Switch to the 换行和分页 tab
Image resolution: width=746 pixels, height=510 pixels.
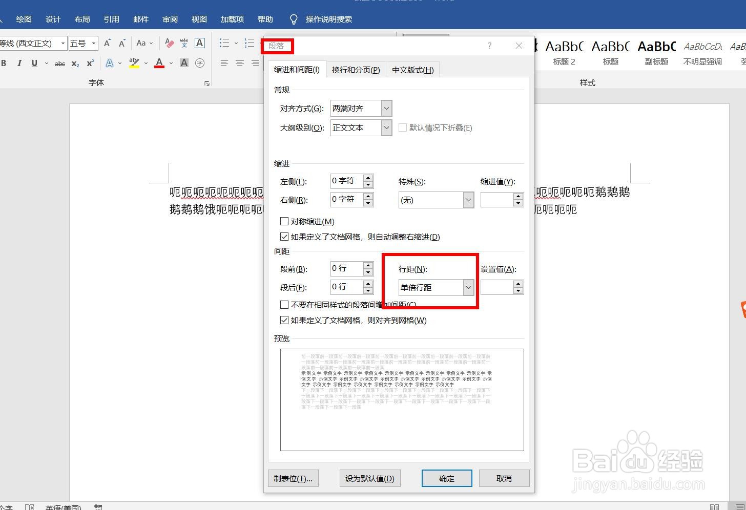click(356, 70)
